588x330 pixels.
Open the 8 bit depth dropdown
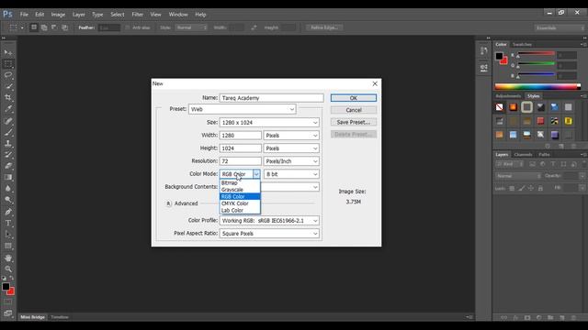[291, 174]
